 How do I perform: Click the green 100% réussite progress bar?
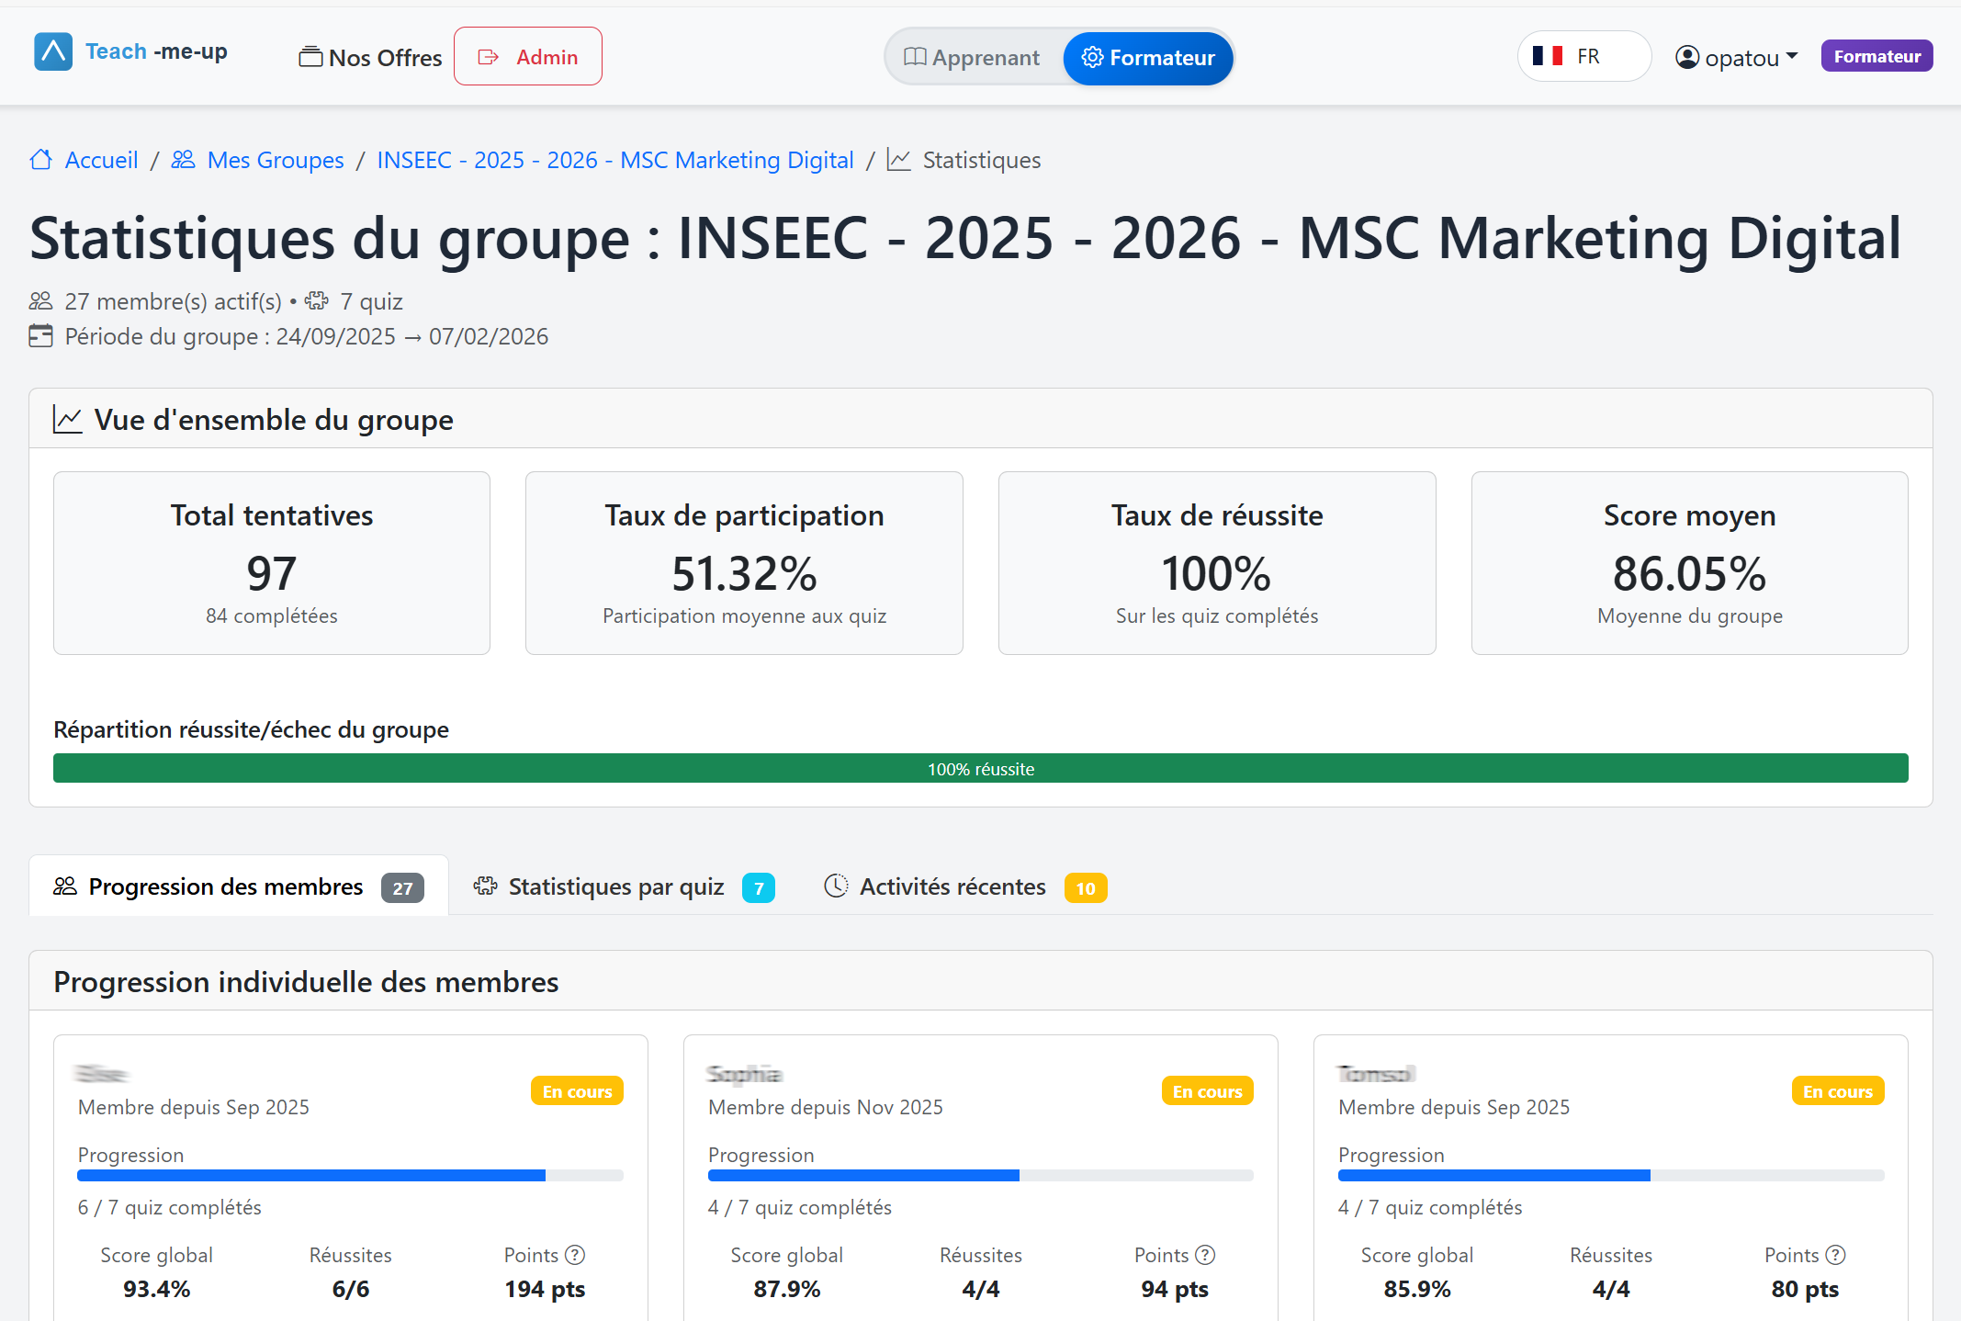pos(980,768)
